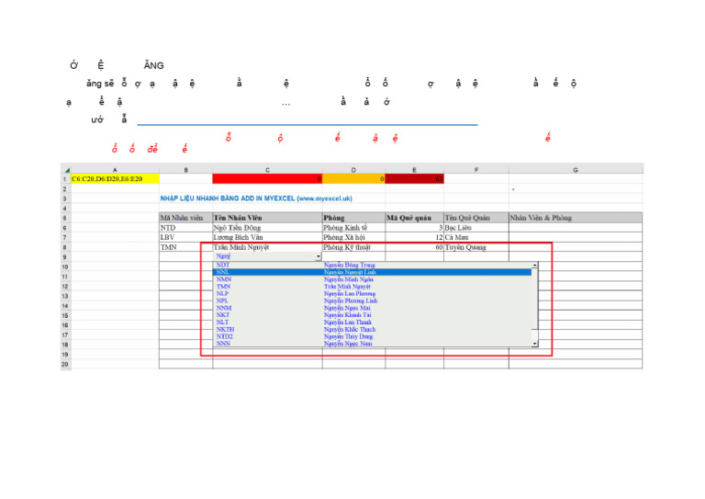Viewport: 705px width, 499px height.
Task: Select the NPL Nguyễn Phương Linh entry
Action: tap(373, 301)
